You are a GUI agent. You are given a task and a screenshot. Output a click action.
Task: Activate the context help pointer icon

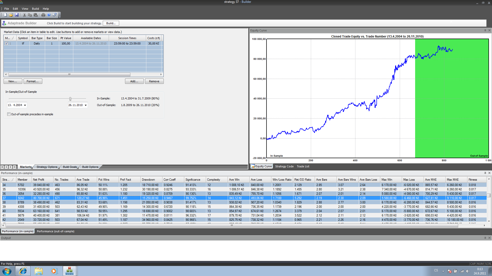pyautogui.click(x=54, y=15)
